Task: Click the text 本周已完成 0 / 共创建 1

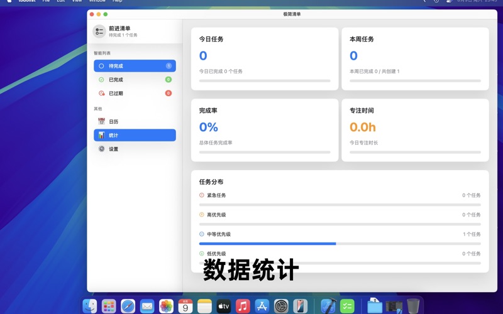Action: pos(374,72)
